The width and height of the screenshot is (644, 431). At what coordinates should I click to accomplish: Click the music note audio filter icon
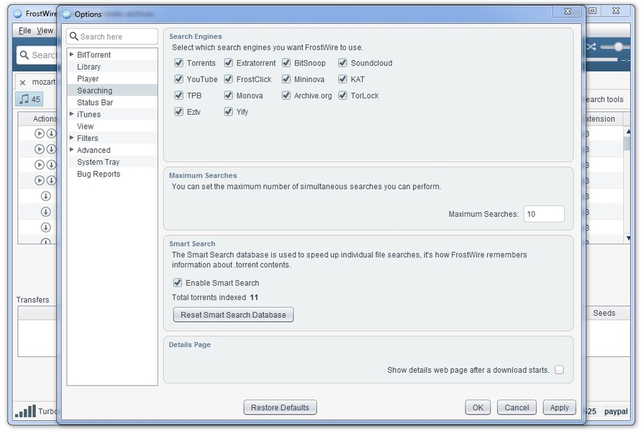24,99
